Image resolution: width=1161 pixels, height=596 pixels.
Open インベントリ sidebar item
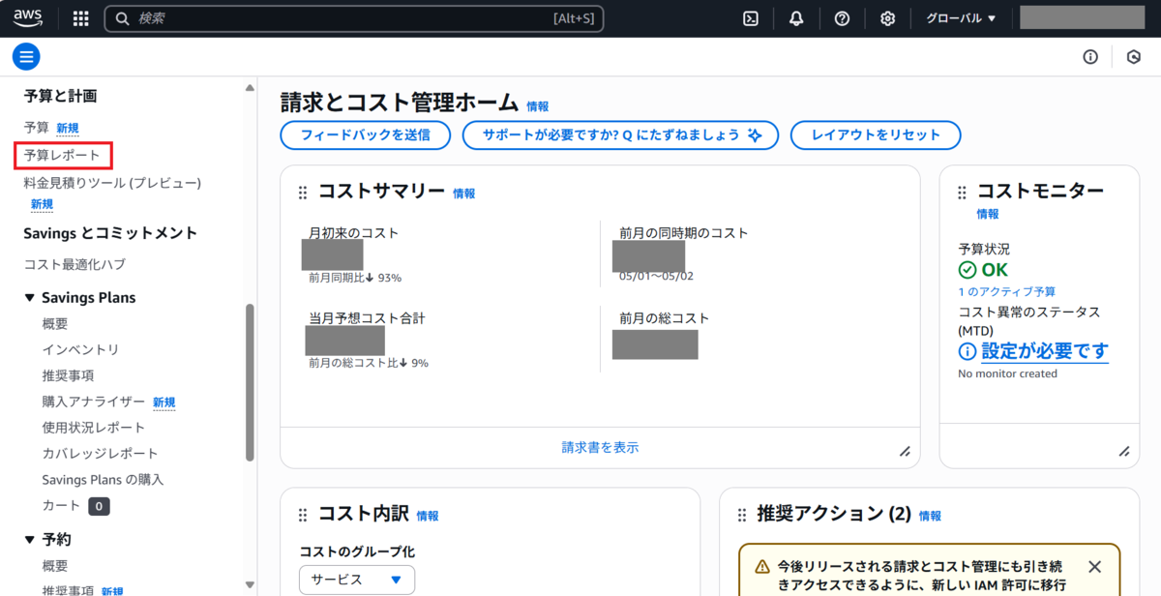(80, 349)
